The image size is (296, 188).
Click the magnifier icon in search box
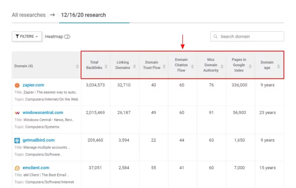click(215, 37)
